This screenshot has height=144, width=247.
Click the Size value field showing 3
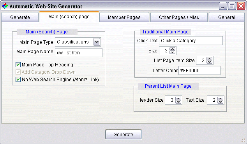coord(164,51)
